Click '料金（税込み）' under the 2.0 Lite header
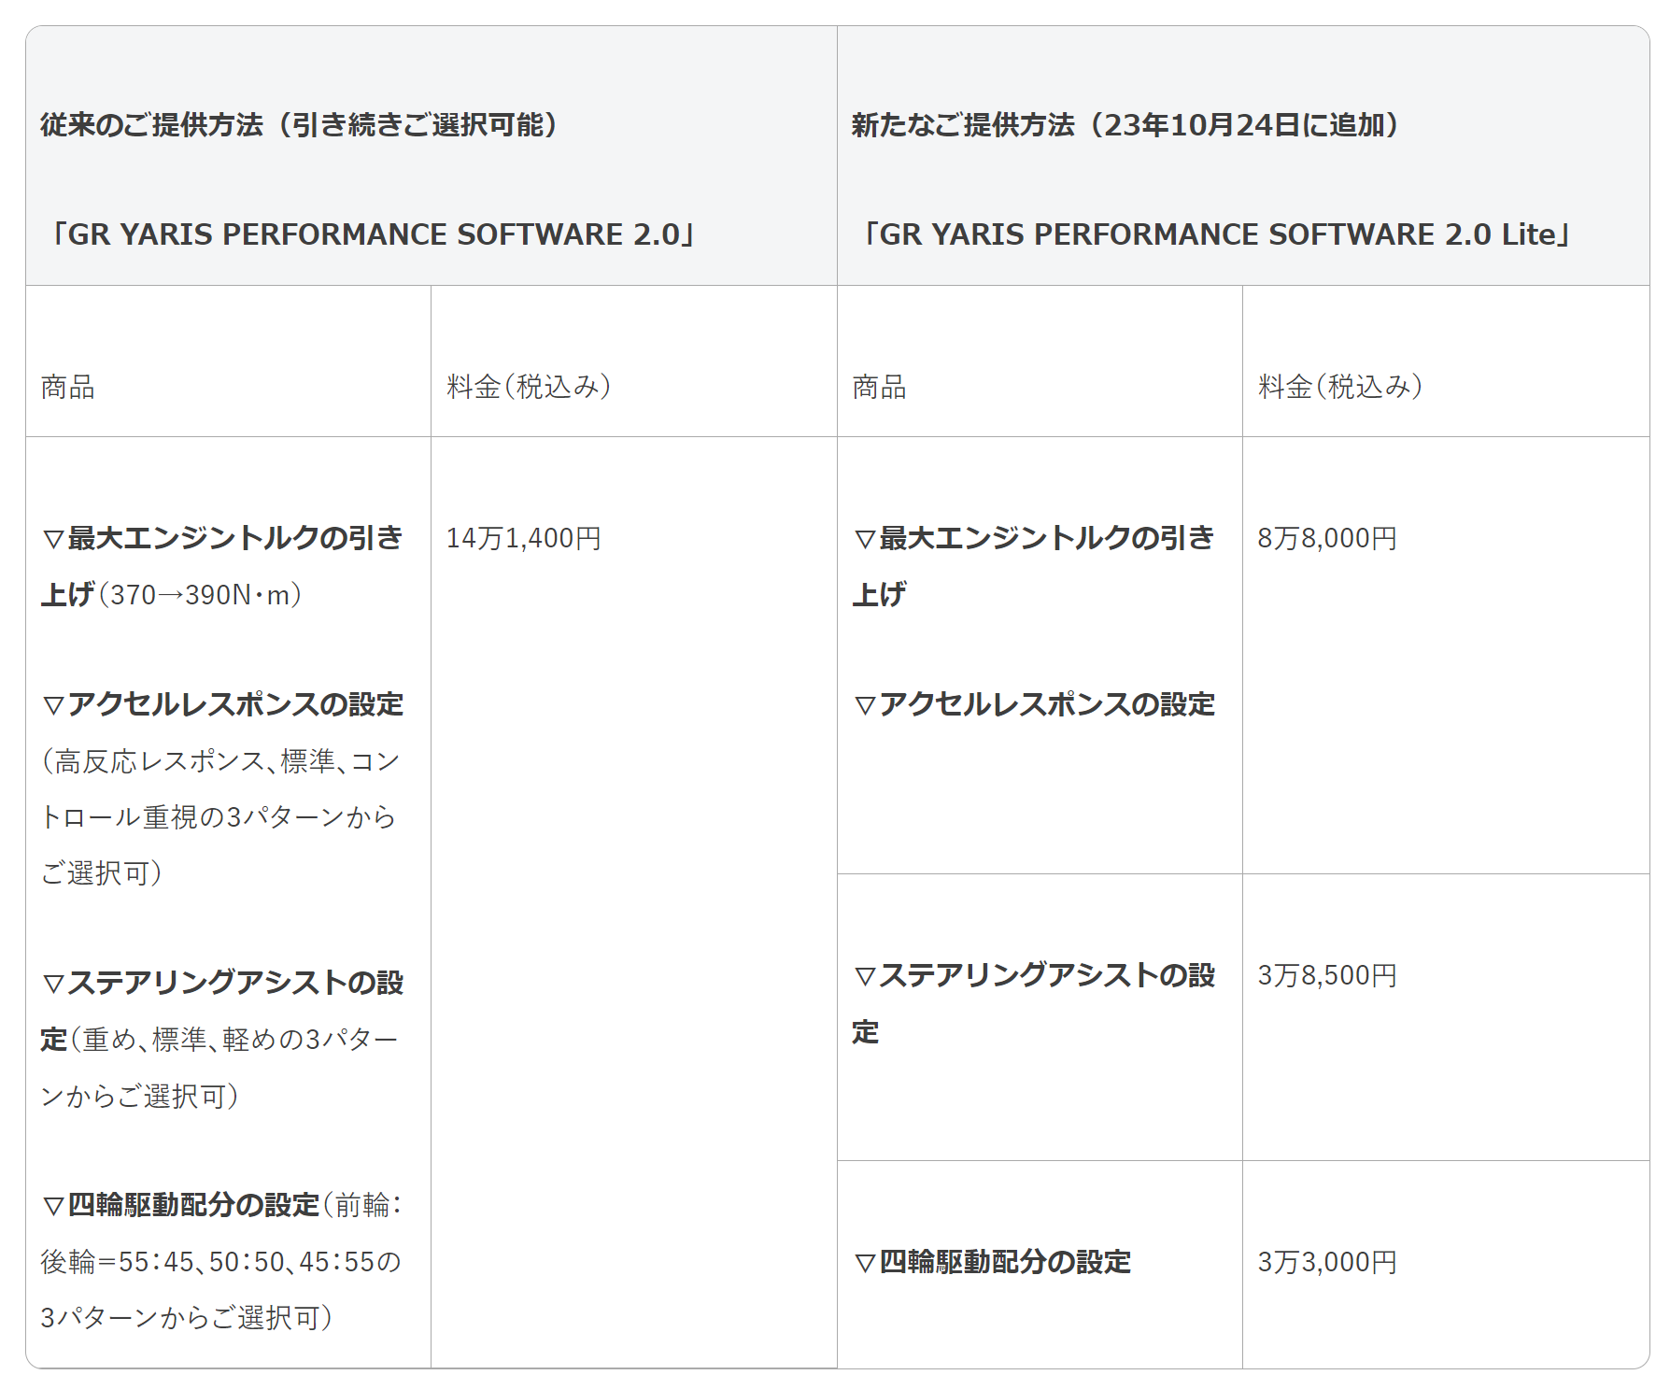This screenshot has height=1389, width=1670. (x=1341, y=387)
